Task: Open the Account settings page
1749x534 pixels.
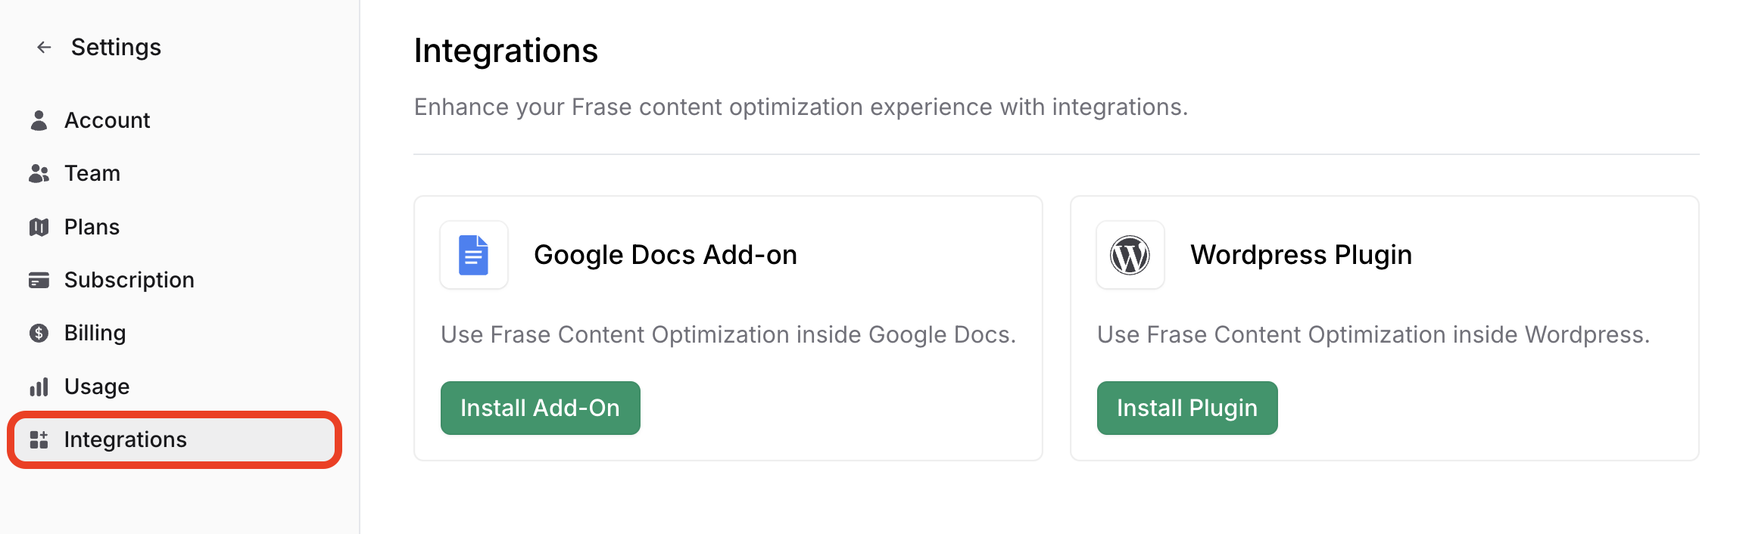Action: pos(107,120)
